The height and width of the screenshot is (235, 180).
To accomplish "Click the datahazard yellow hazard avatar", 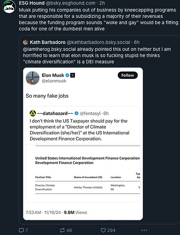I will [x=33, y=113].
